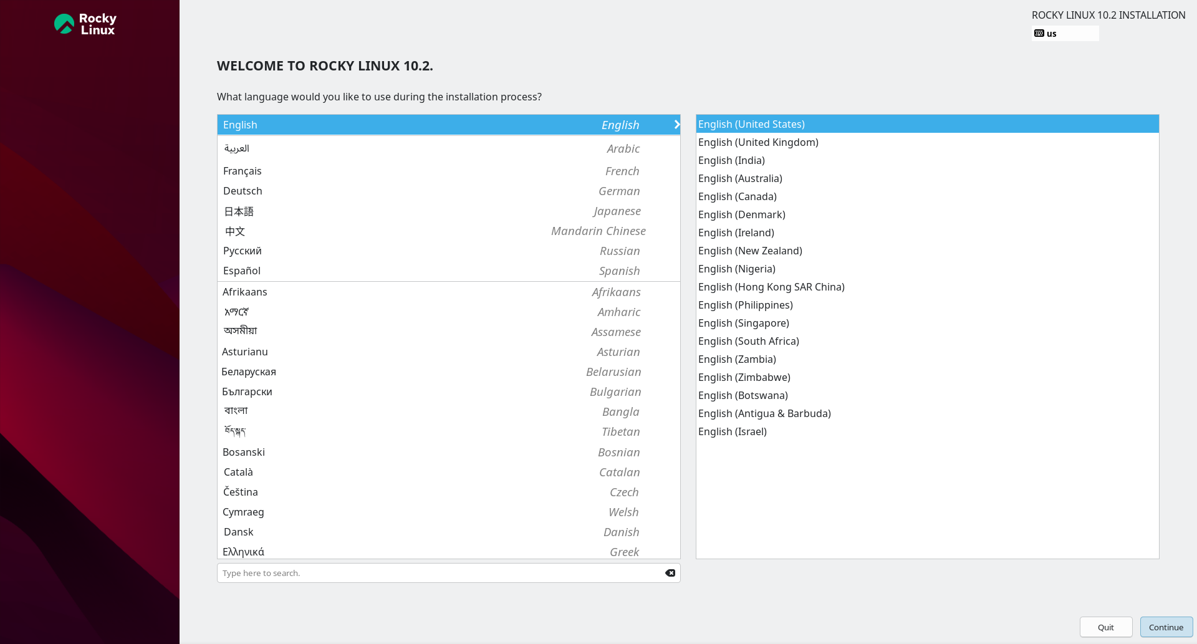Select English (Zimbabwe) locale
The height and width of the screenshot is (644, 1197).
click(x=928, y=377)
